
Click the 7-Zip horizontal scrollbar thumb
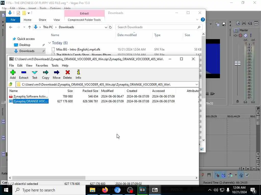[49, 178]
